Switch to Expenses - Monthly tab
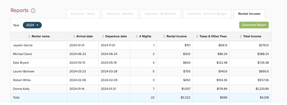This screenshot has height=105, width=287. [x=120, y=14]
